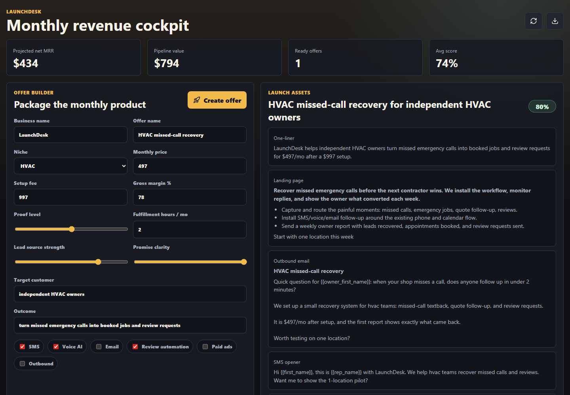Click the email subject 'HVAC missed-call recovery'
This screenshot has height=395, width=570.
(309, 271)
